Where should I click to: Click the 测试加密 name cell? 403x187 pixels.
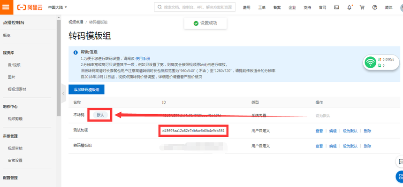click(x=81, y=130)
